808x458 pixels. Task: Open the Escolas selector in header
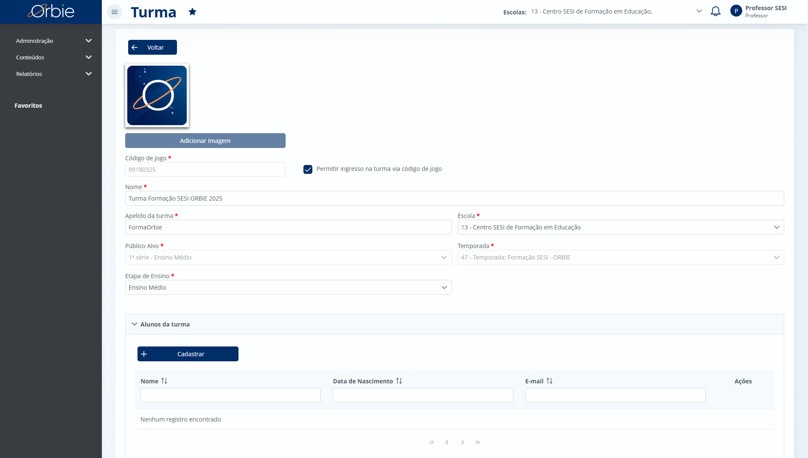point(616,11)
